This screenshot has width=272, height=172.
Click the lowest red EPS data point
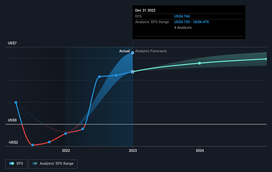32,145
